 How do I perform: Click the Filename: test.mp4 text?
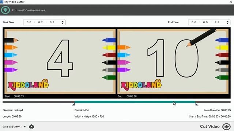[x=13, y=110]
